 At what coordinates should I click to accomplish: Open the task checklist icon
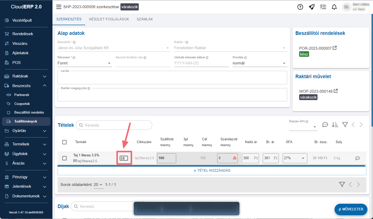[323, 7]
